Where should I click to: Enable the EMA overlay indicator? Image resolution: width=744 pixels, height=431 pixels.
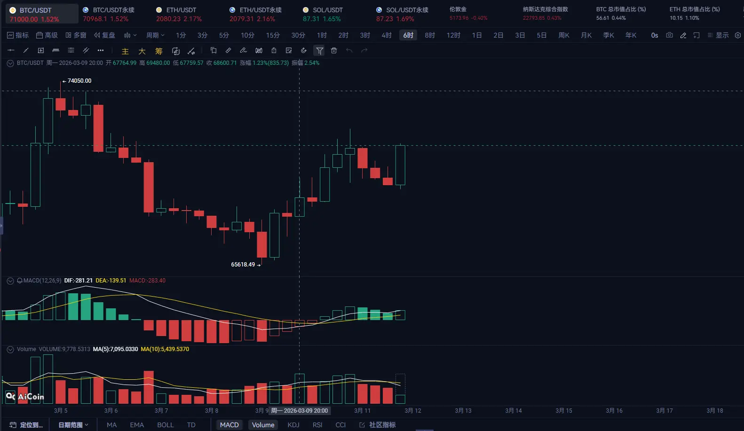(137, 425)
